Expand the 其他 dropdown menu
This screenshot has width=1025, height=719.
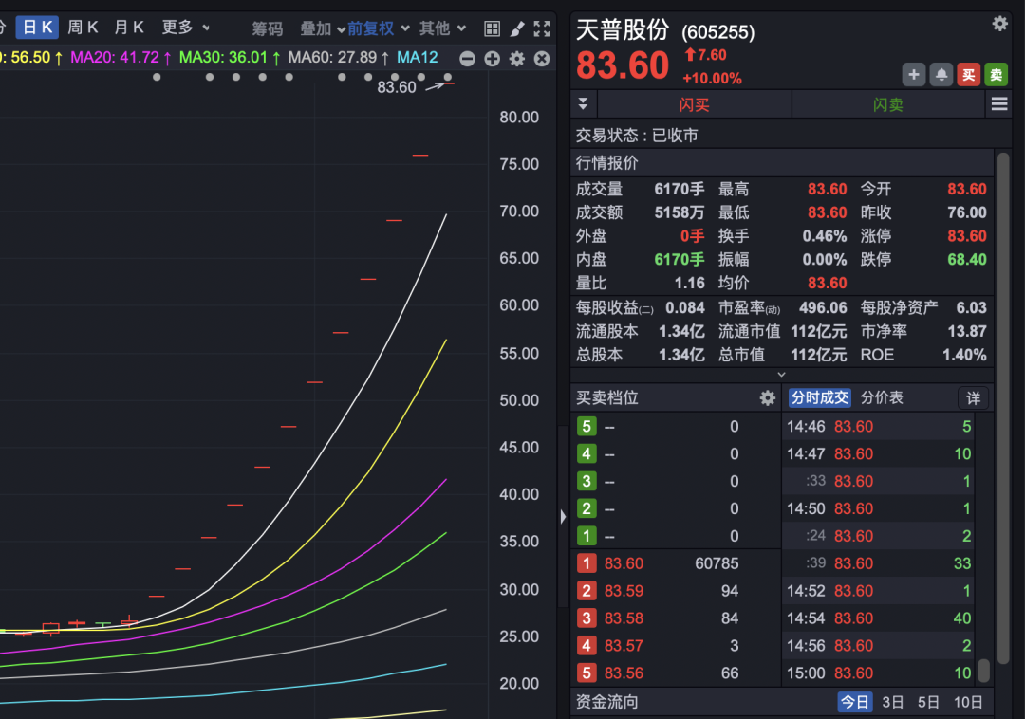(443, 28)
